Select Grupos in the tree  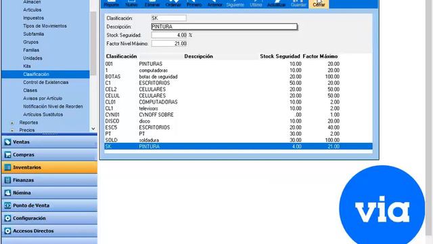point(30,42)
